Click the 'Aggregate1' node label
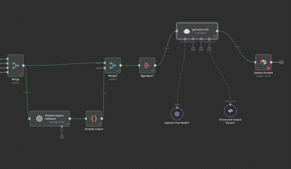The image size is (291, 169). (147, 75)
